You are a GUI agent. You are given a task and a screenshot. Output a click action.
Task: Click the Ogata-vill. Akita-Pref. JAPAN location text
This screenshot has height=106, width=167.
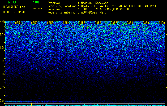(x=118, y=6)
